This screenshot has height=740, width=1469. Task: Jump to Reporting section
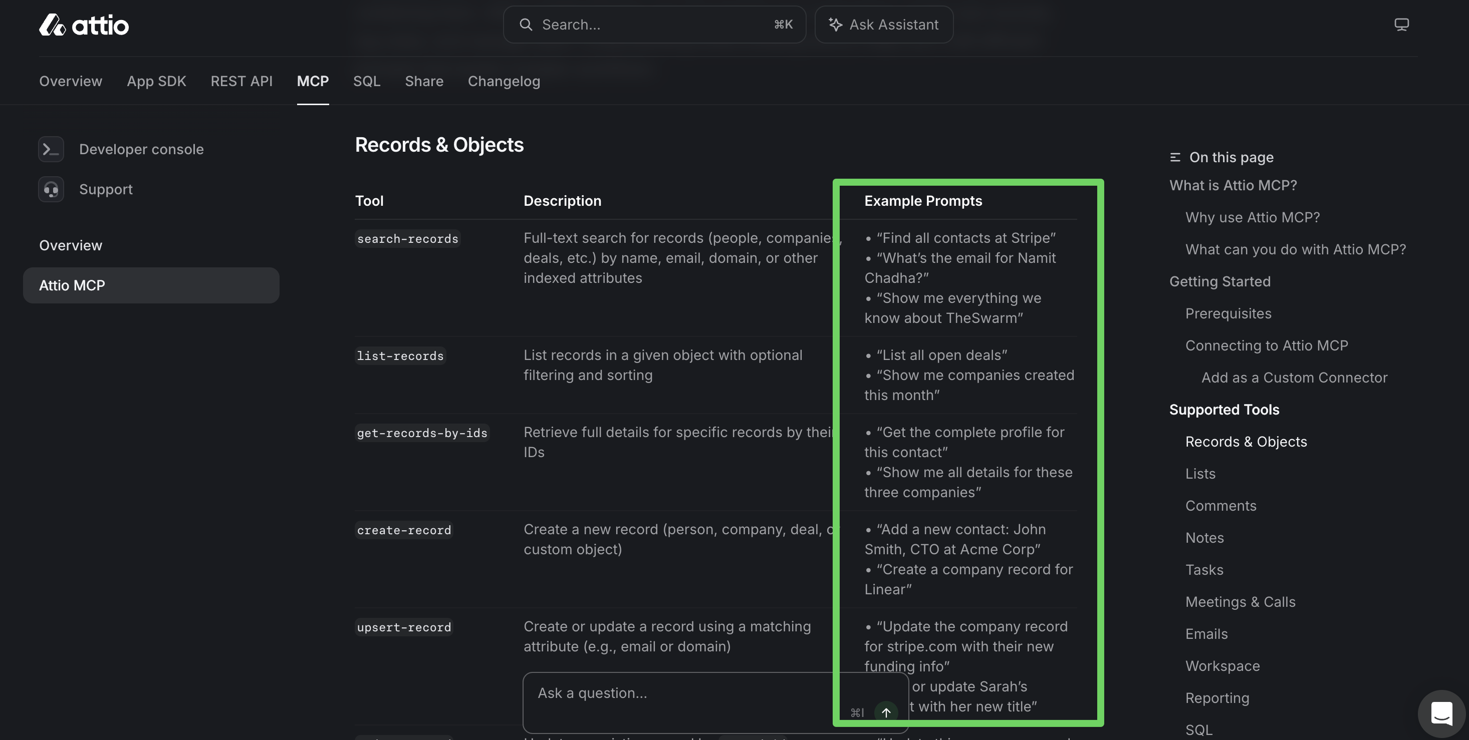click(1217, 698)
